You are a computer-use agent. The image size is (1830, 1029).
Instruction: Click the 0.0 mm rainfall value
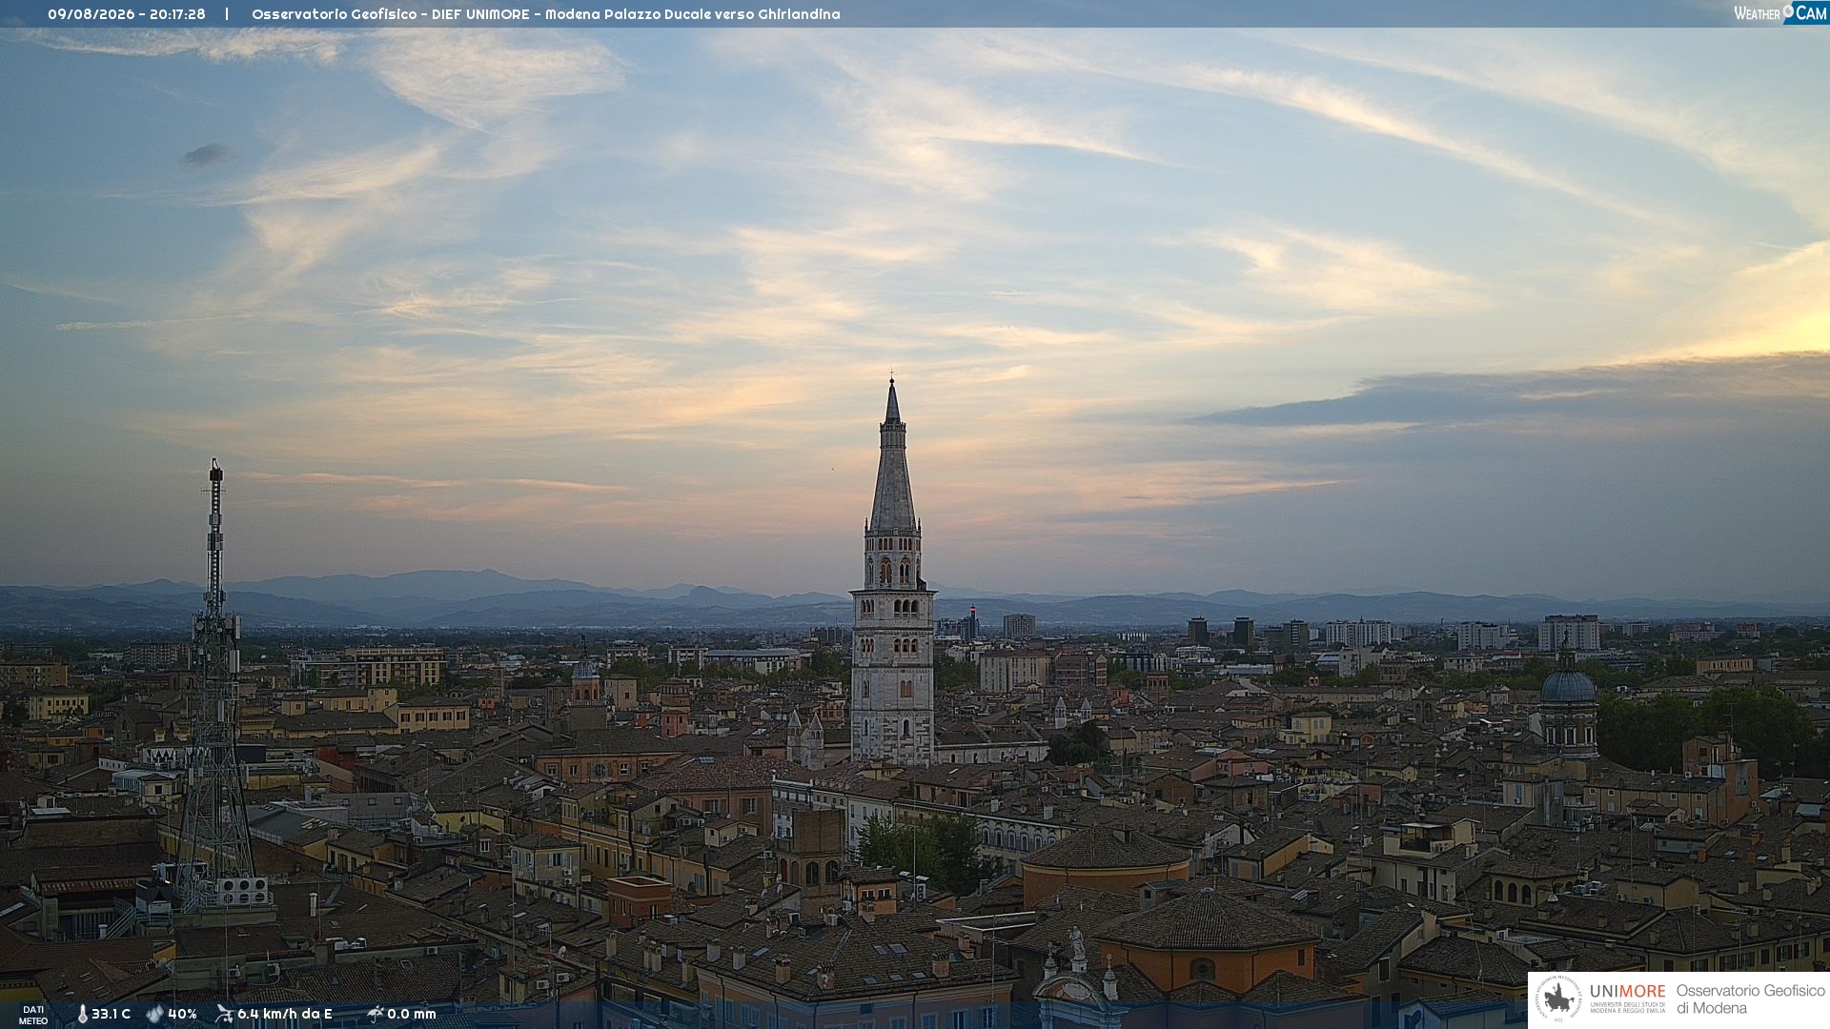(x=412, y=1014)
